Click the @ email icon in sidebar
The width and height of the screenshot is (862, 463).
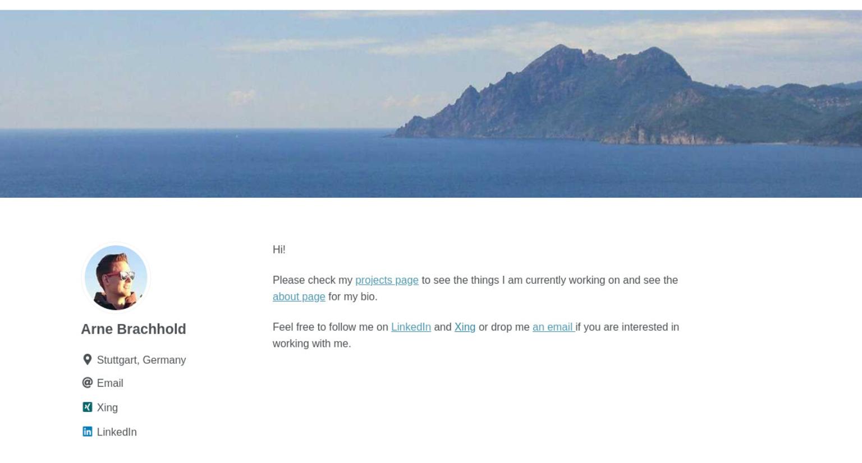coord(87,383)
